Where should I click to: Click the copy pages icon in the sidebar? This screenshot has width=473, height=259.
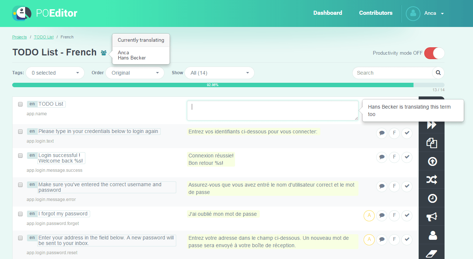point(431,143)
